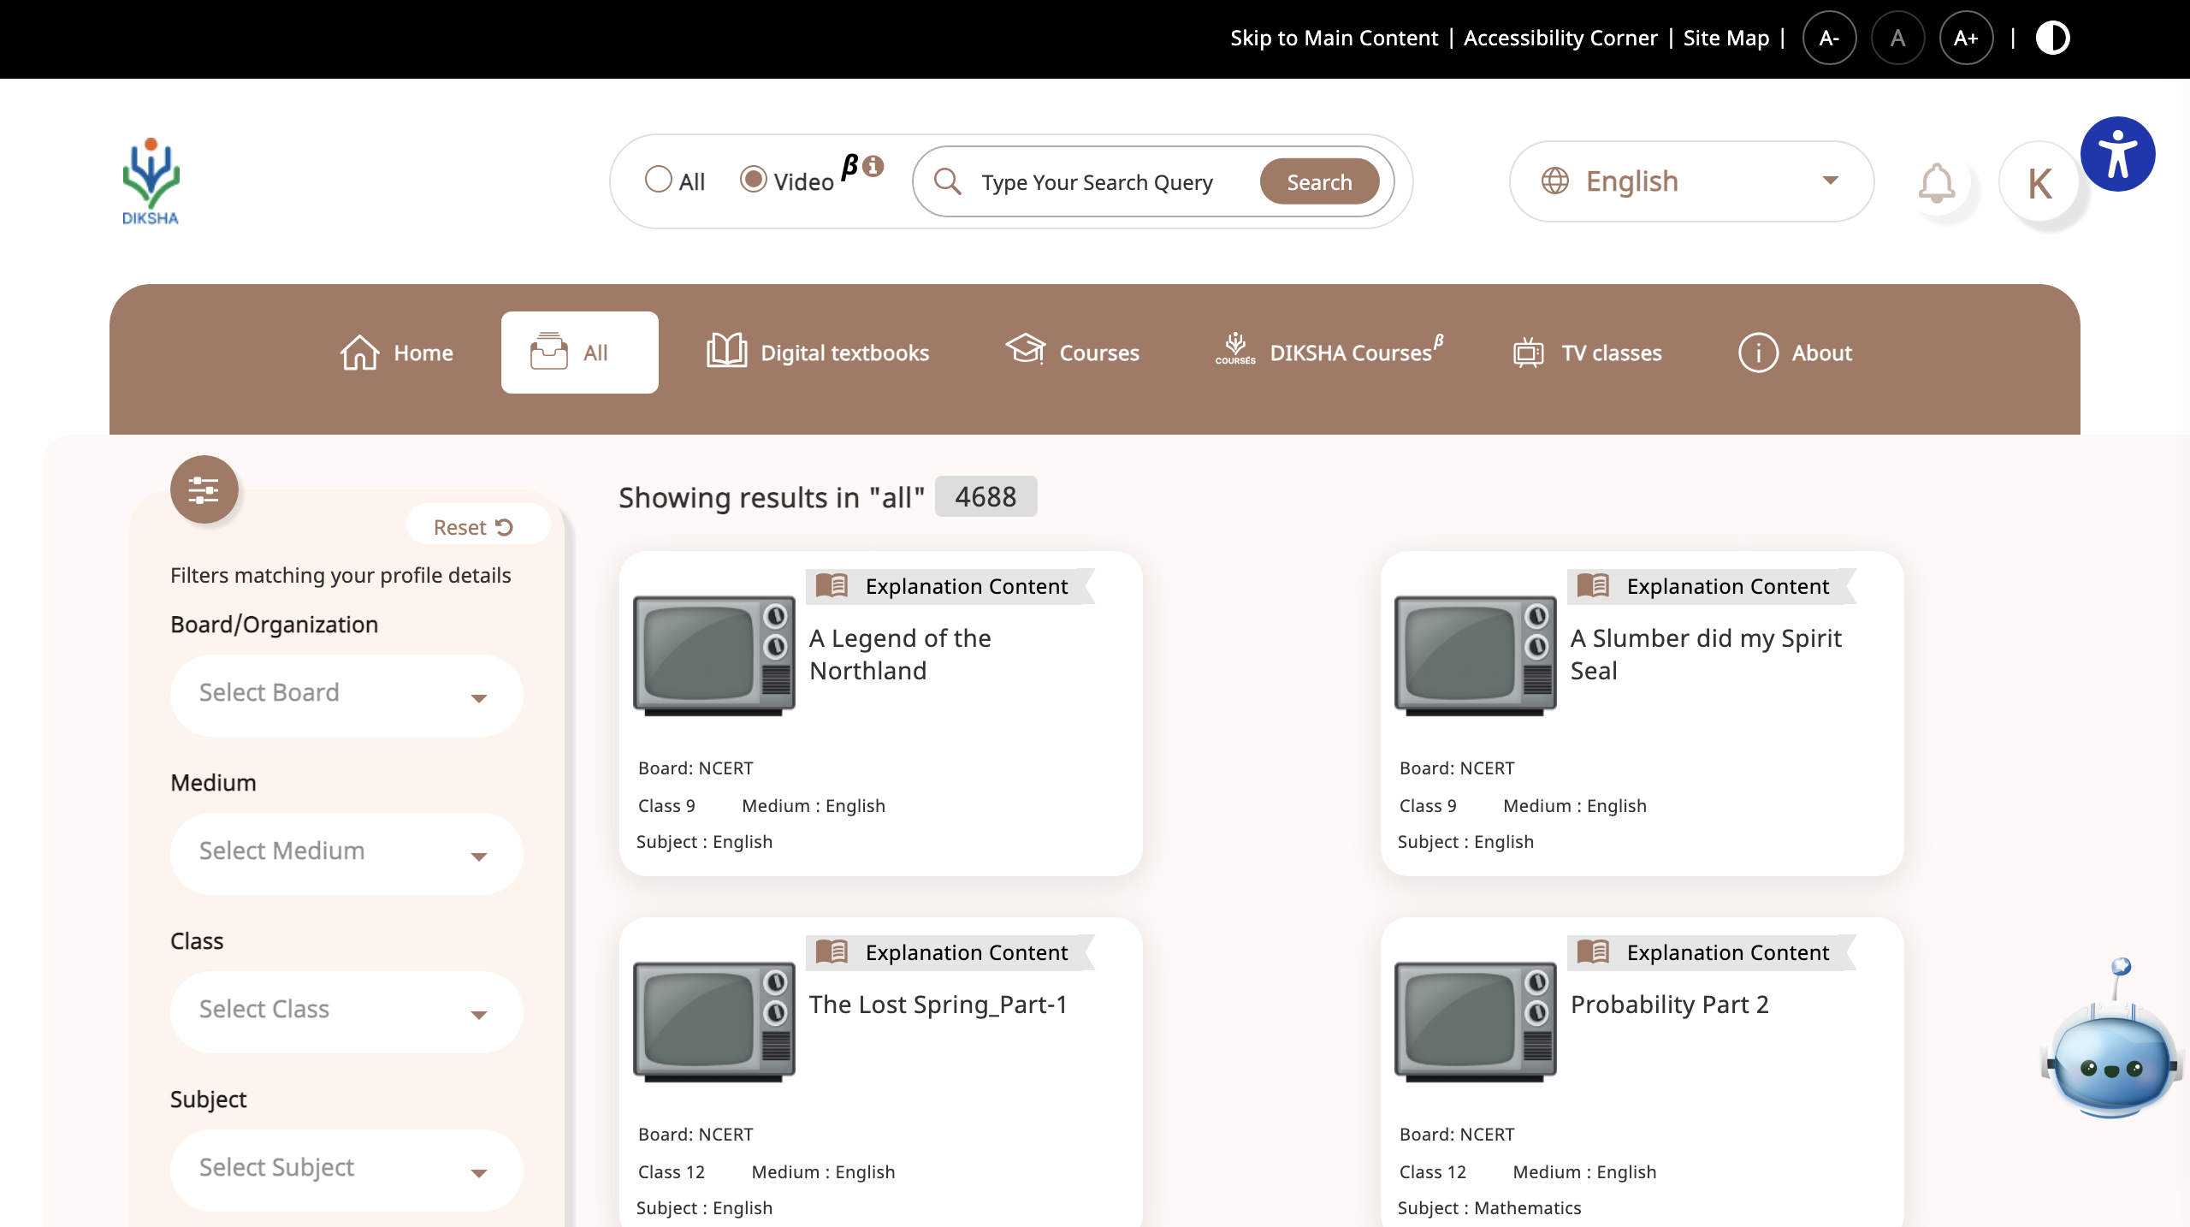Click the search magnifier icon

pyautogui.click(x=948, y=181)
